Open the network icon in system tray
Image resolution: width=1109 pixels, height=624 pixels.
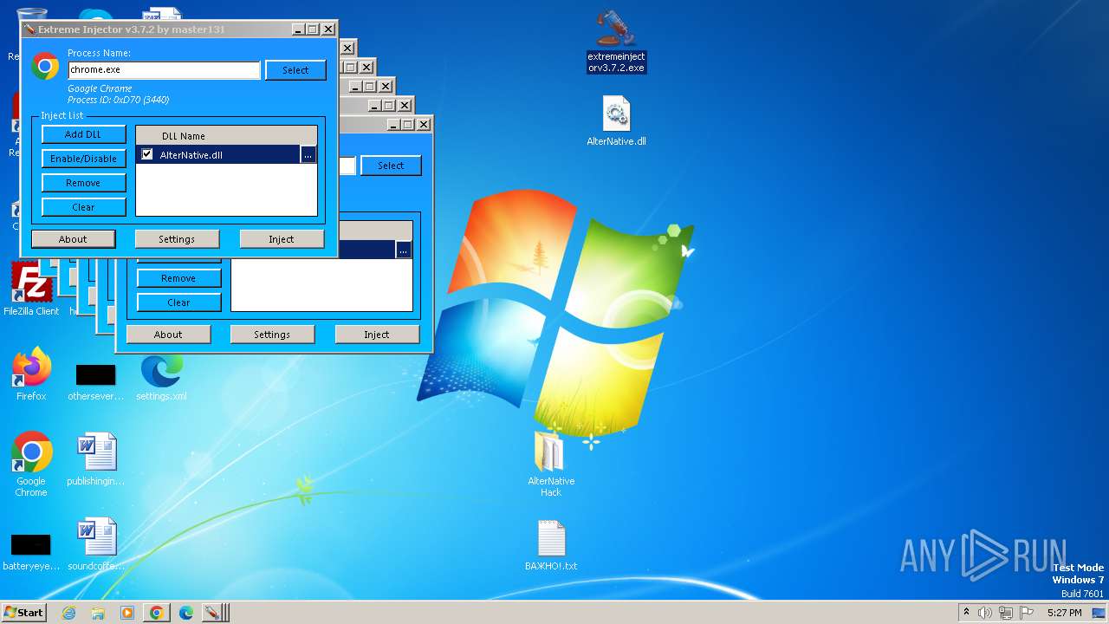pyautogui.click(x=1006, y=613)
